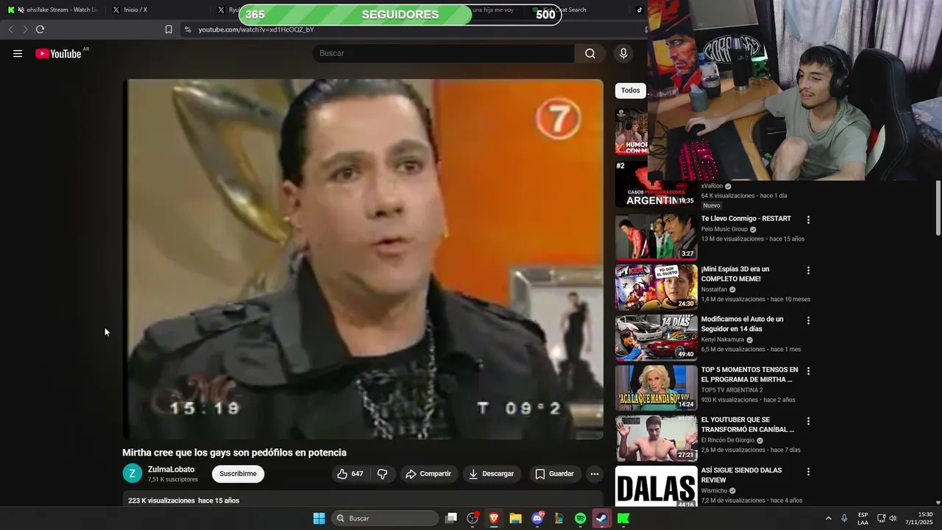Open Steam from the taskbar
This screenshot has height=530, width=942.
tap(601, 518)
